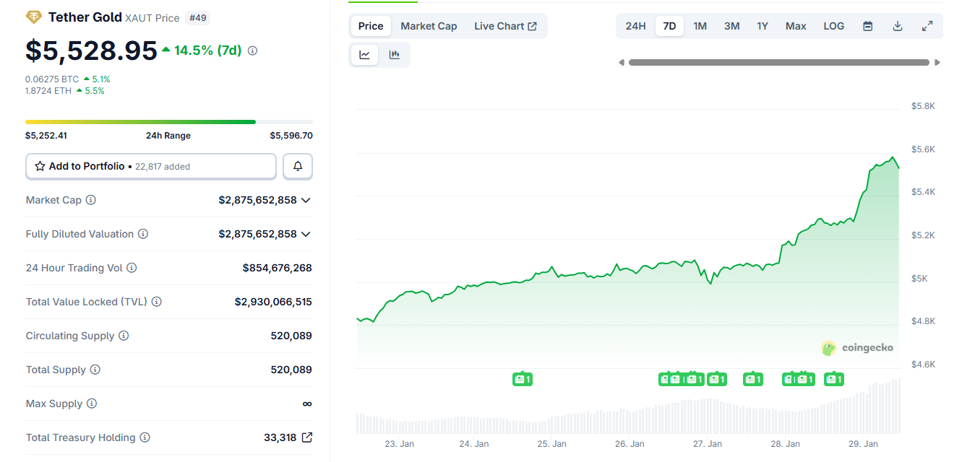954x462 pixels.
Task: Click Add to Portfolio button
Action: pos(151,167)
